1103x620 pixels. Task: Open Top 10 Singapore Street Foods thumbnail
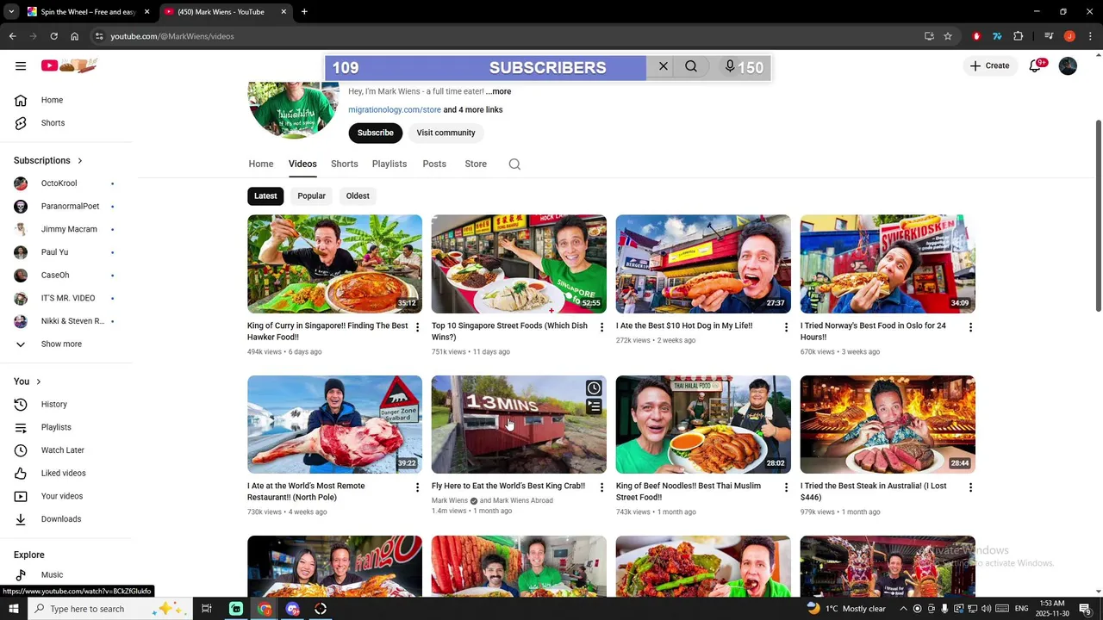pos(519,263)
